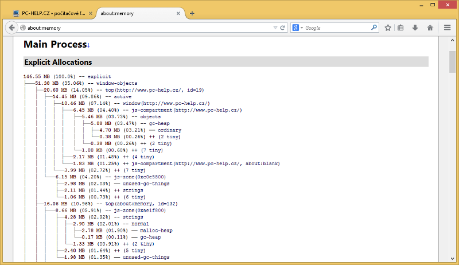Viewport: 459px width, 265px height.
Task: Go to the Home page icon
Action: click(x=430, y=28)
